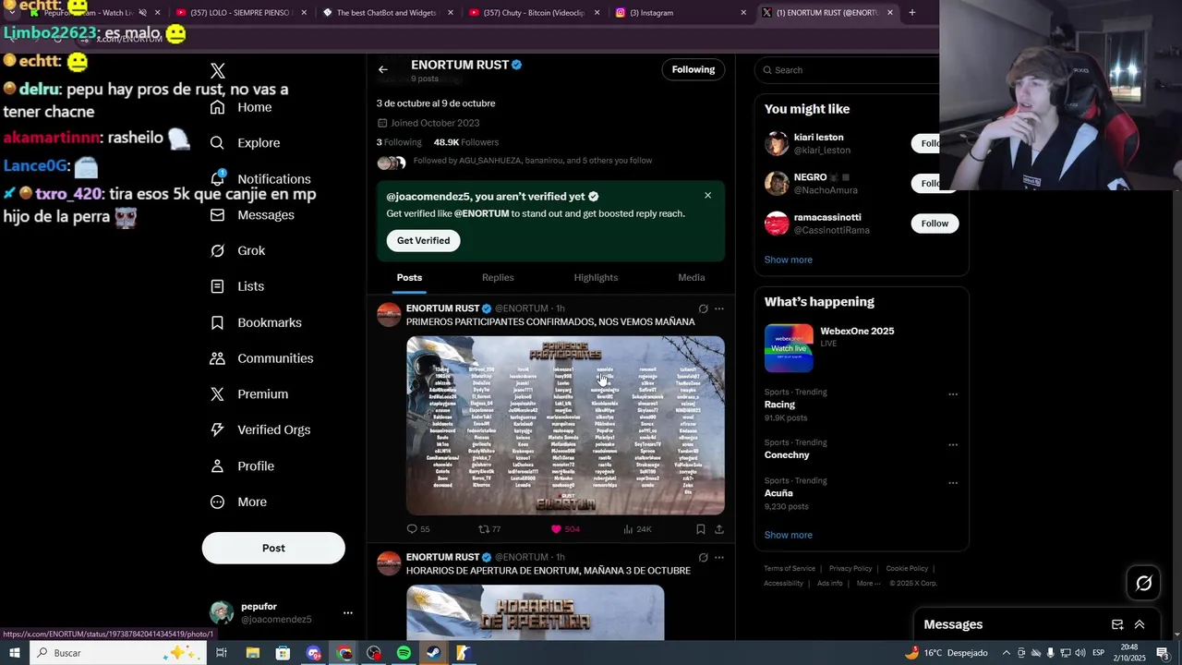Viewport: 1182px width, 665px height.
Task: Click the Post button
Action: click(273, 548)
